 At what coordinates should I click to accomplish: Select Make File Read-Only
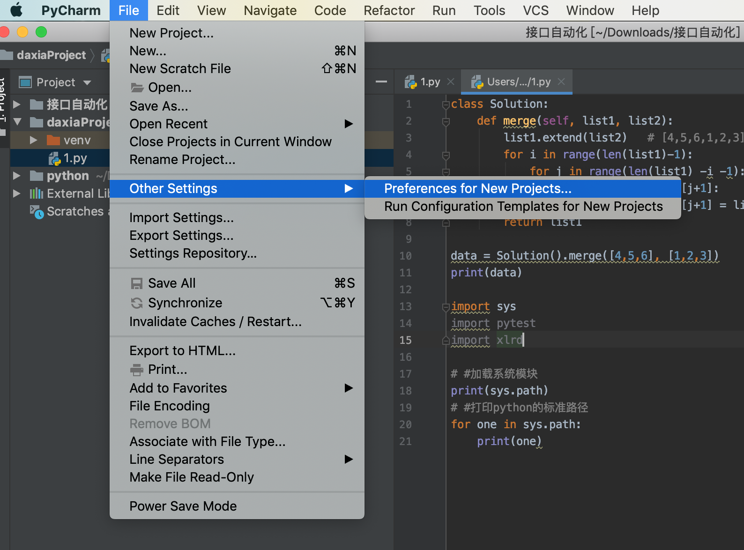[237, 477]
